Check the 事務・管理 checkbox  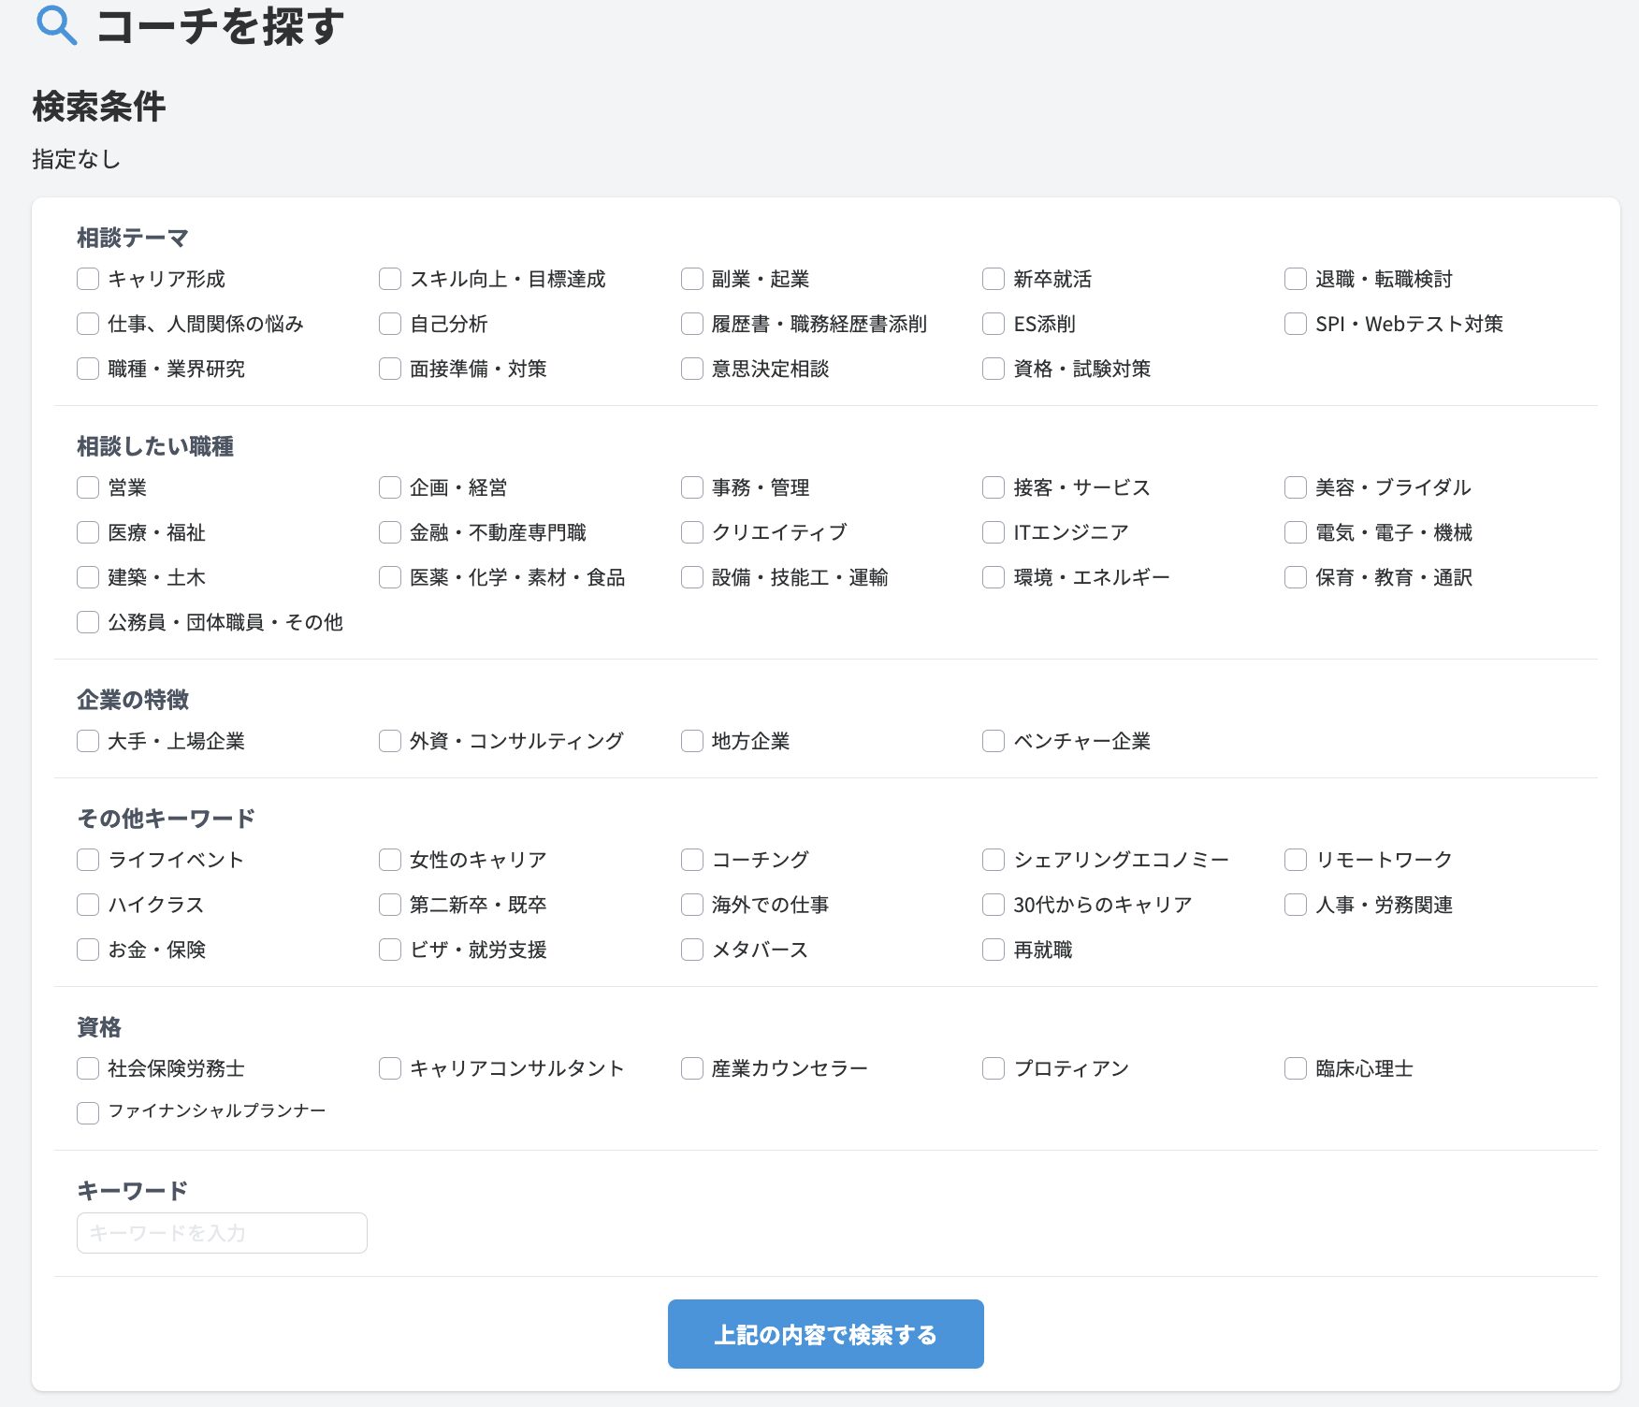[x=692, y=487]
